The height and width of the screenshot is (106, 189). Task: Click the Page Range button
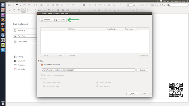pyautogui.click(x=144, y=56)
